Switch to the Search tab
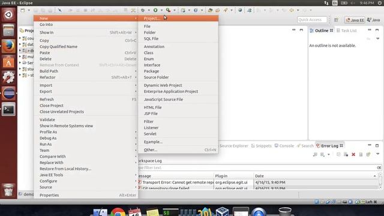384x216 pixels. [x=305, y=146]
